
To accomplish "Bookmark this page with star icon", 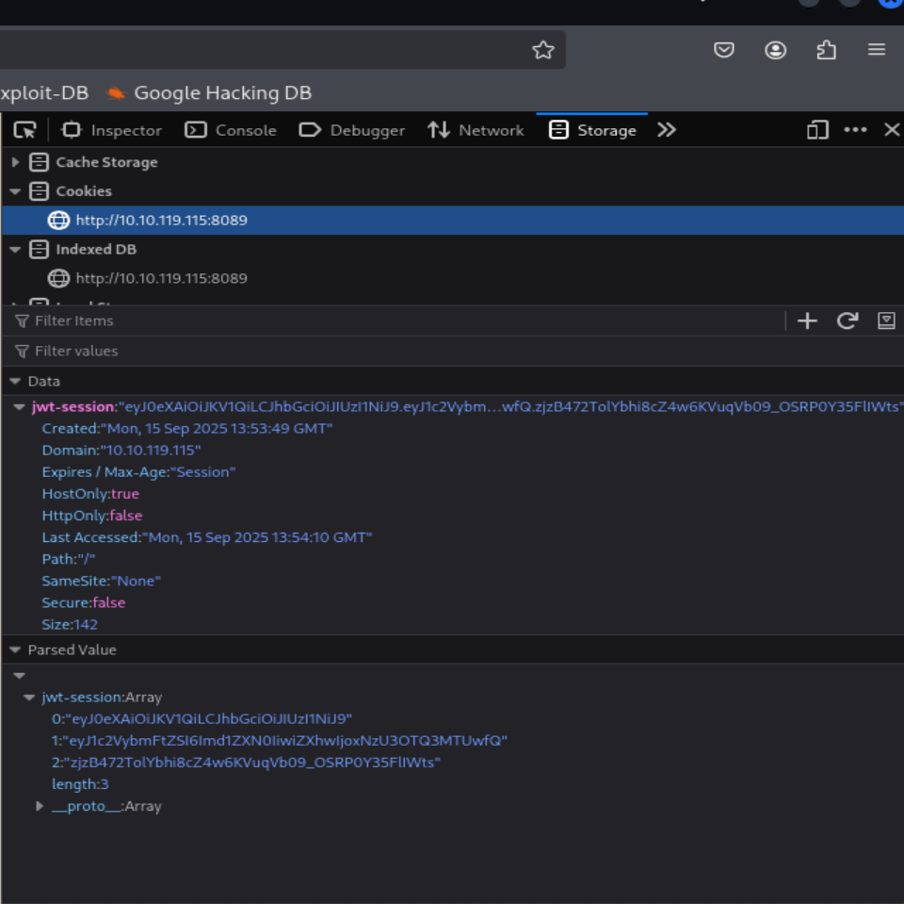I will pyautogui.click(x=543, y=50).
